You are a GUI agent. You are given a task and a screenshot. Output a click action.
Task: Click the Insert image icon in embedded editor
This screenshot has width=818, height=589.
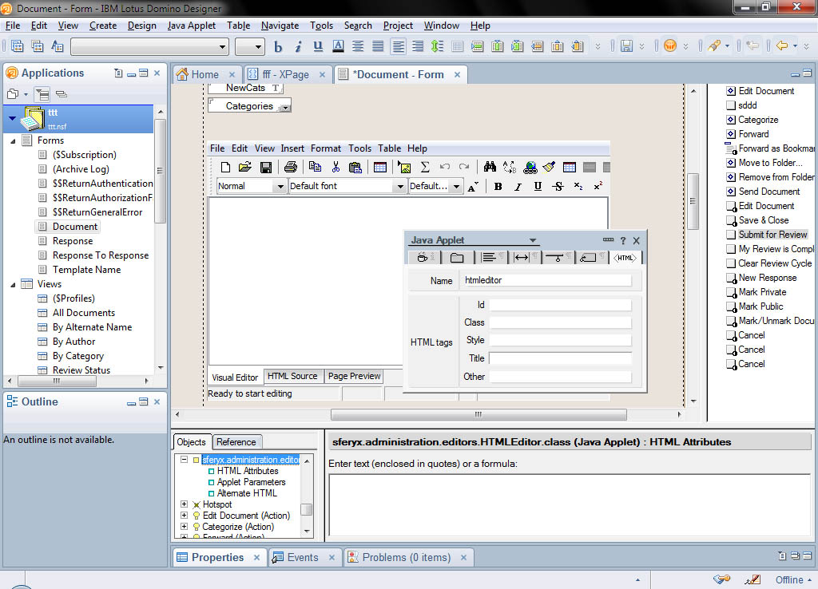point(404,168)
